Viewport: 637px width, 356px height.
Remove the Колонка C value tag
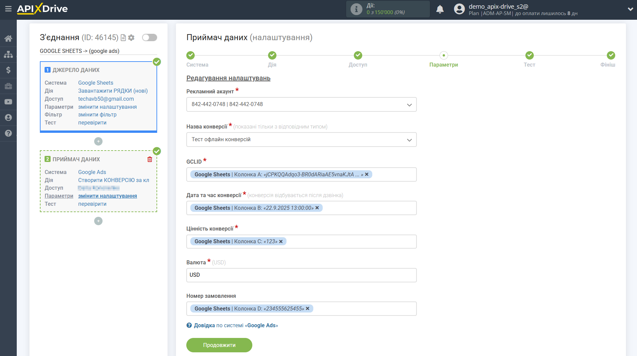click(281, 242)
